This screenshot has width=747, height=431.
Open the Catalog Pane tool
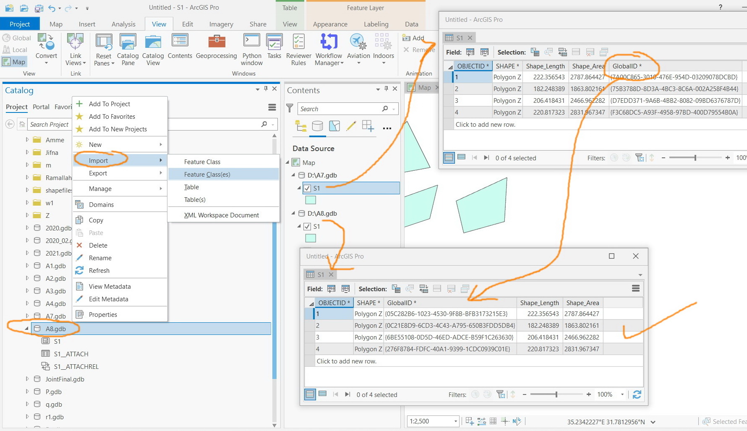click(x=128, y=50)
